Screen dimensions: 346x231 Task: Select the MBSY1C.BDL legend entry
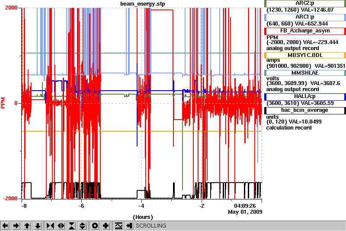coord(305,55)
